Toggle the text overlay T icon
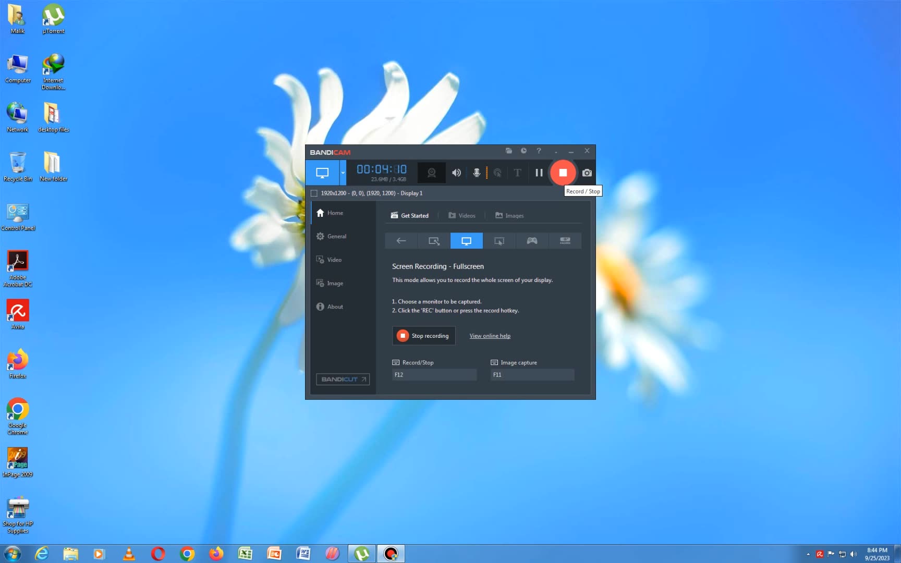The height and width of the screenshot is (563, 901). pos(517,173)
